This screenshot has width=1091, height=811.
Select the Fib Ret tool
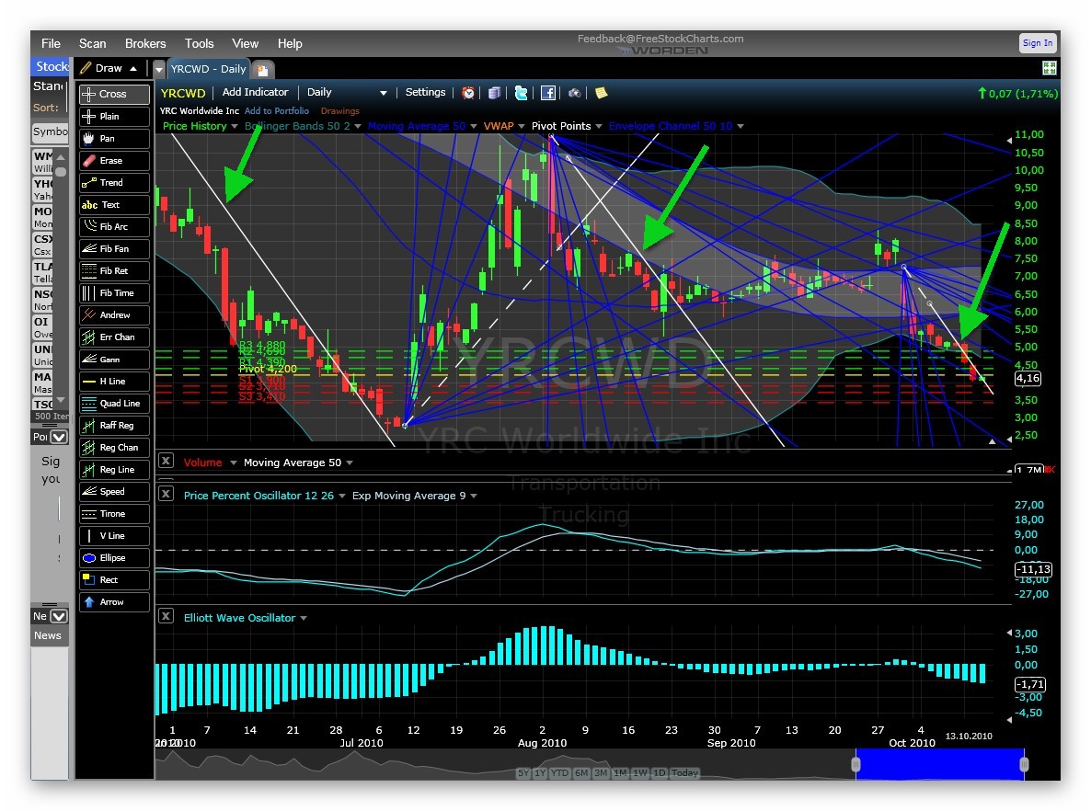(114, 270)
